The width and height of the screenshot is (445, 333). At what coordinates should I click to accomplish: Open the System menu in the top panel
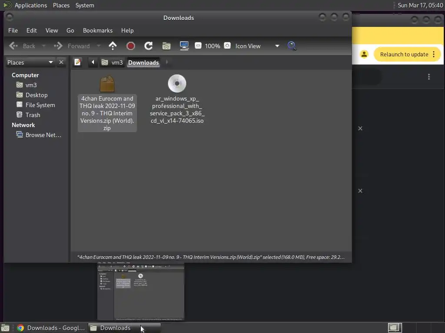point(85,5)
